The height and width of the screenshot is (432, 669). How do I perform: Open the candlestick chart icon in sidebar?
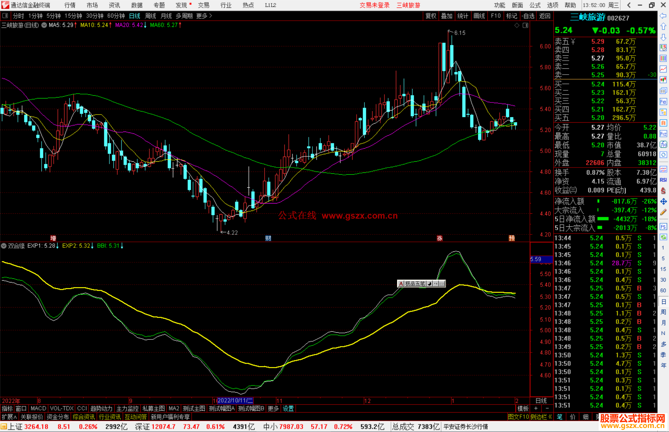coord(663,80)
